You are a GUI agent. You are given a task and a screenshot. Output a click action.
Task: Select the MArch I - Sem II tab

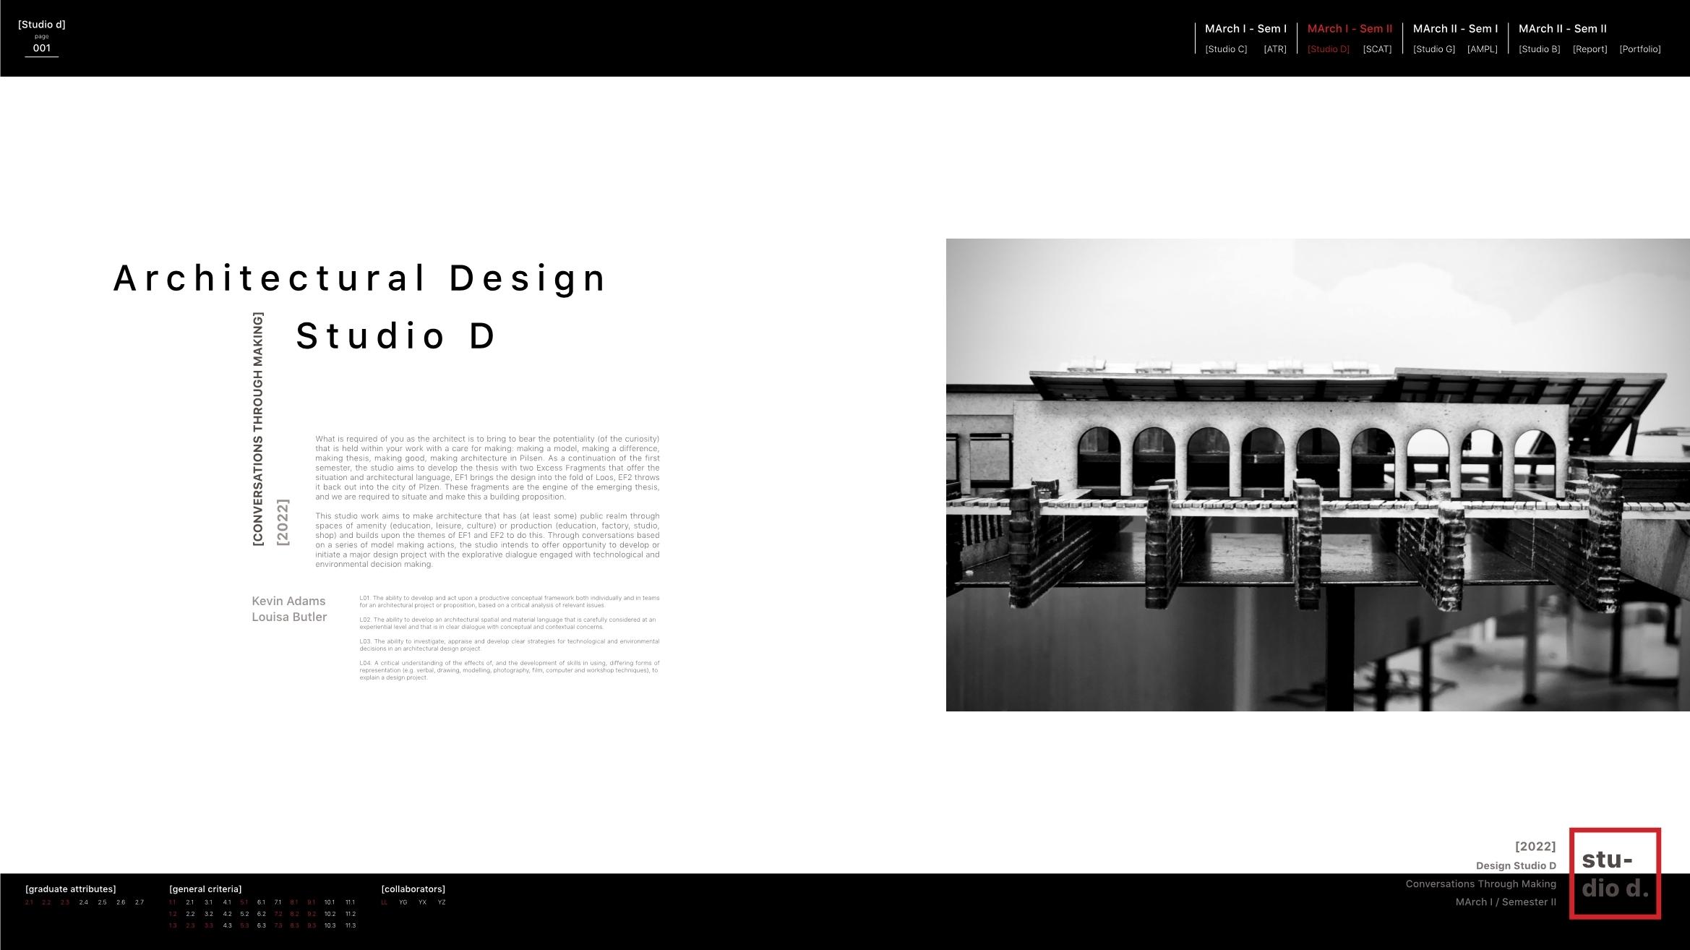pyautogui.click(x=1350, y=29)
